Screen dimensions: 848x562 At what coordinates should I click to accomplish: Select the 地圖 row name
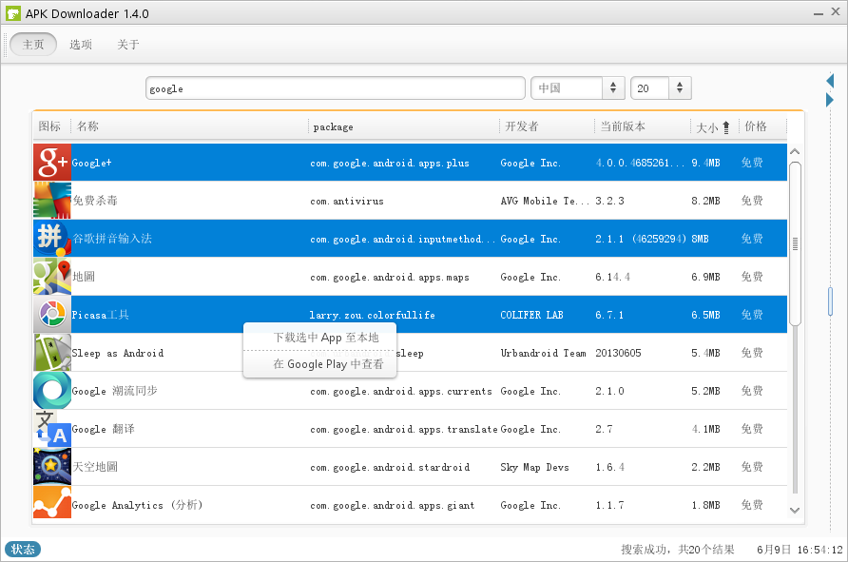pos(84,277)
